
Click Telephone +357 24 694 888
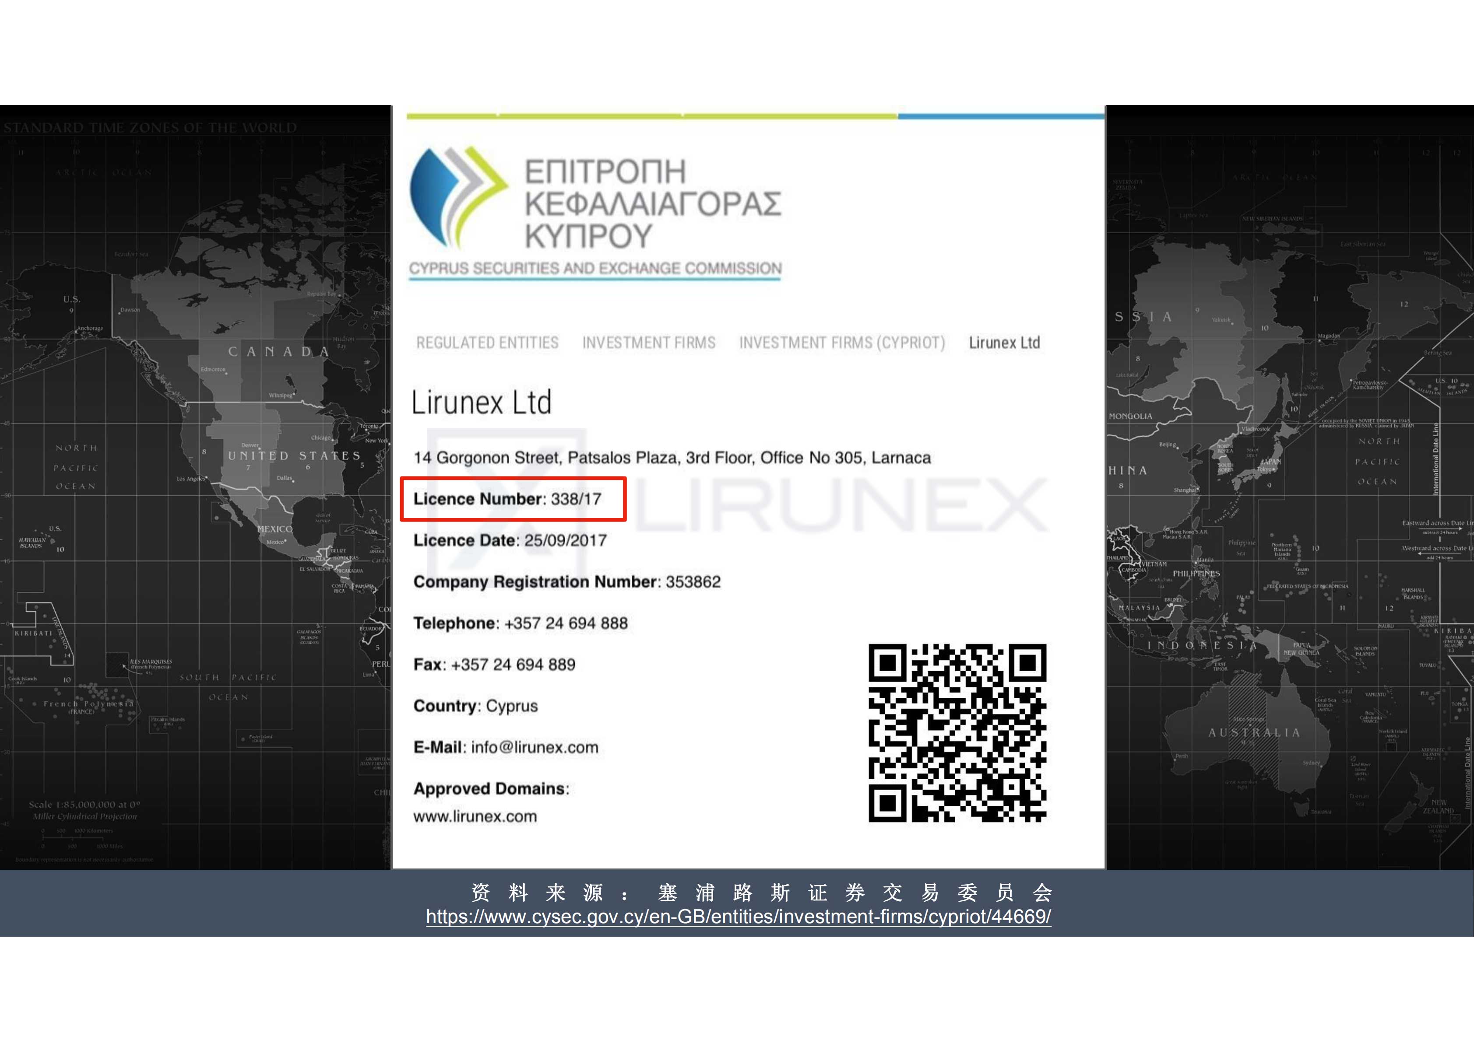(521, 623)
